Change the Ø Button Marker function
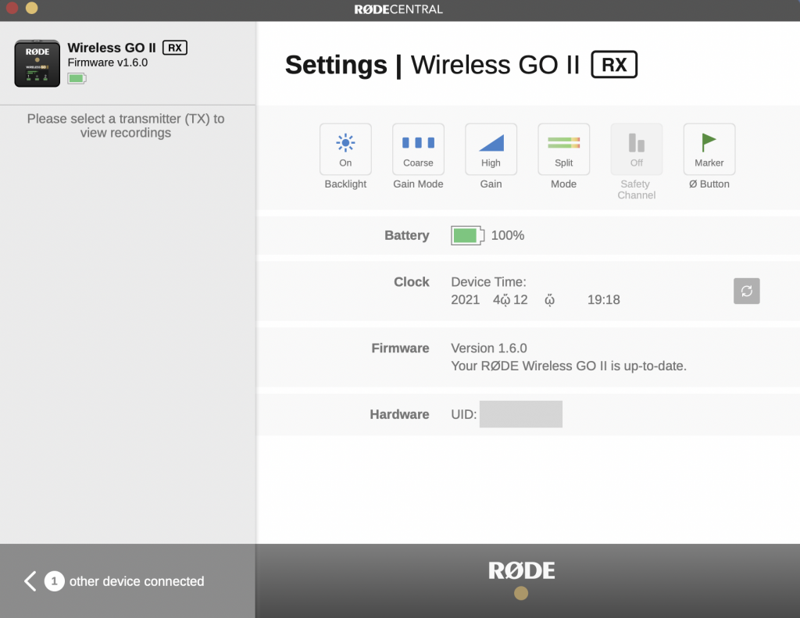The image size is (800, 618). click(709, 149)
